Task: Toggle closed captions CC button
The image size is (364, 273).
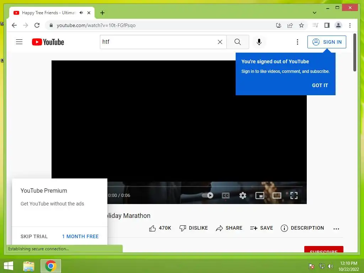Action: 226,196
